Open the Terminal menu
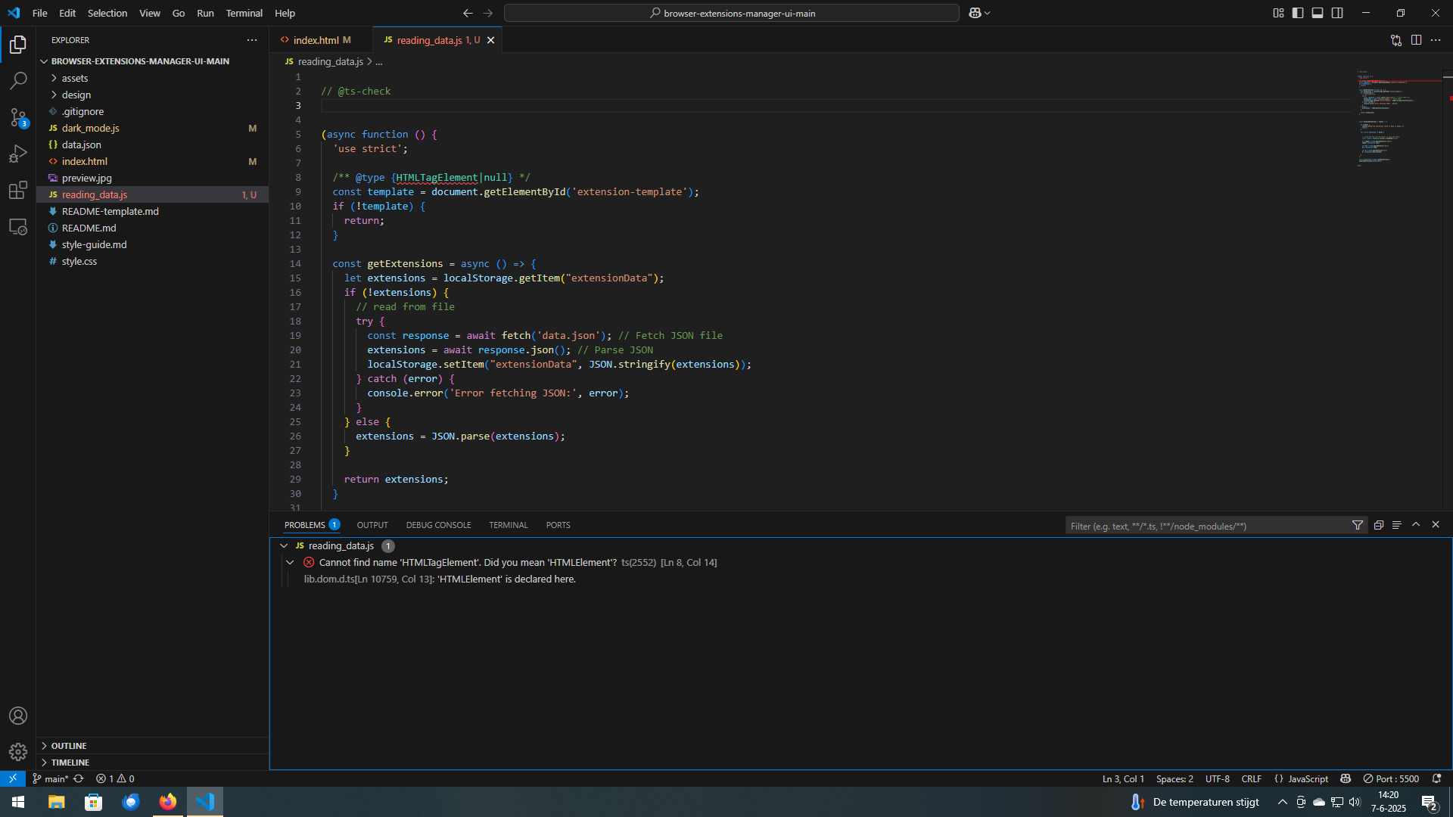Screen dimensions: 1453x817 tap(244, 13)
